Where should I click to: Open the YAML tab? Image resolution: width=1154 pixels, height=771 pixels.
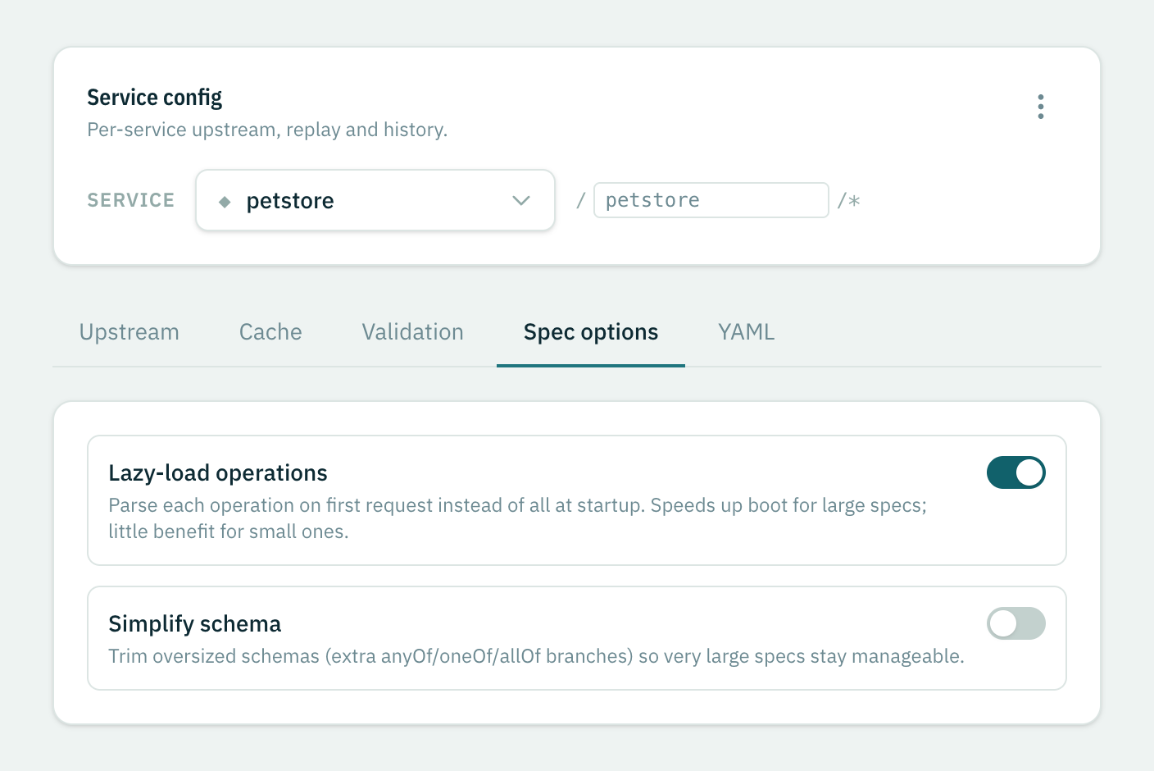point(747,332)
